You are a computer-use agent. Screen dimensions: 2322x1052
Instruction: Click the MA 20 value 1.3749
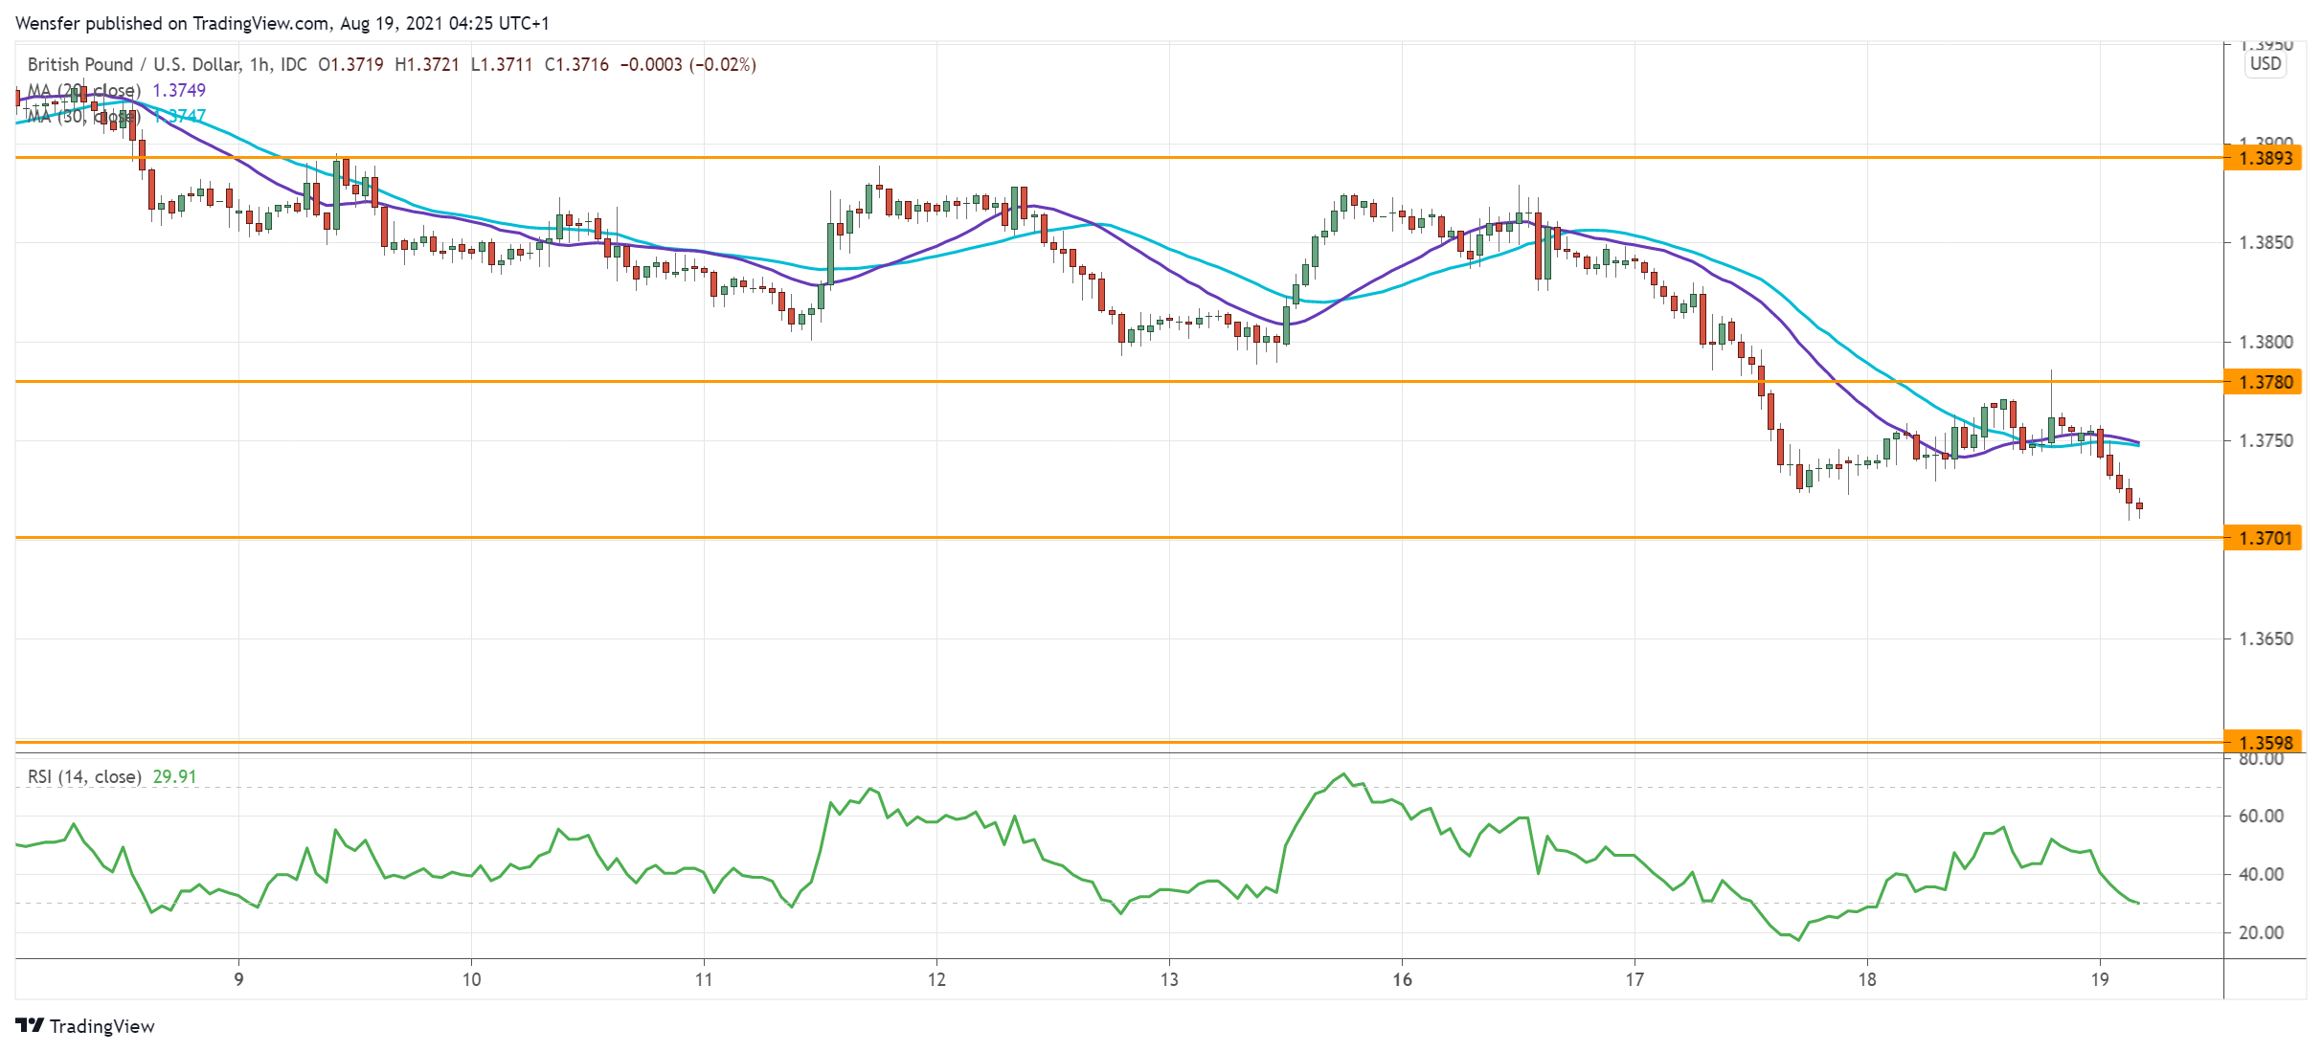click(179, 90)
